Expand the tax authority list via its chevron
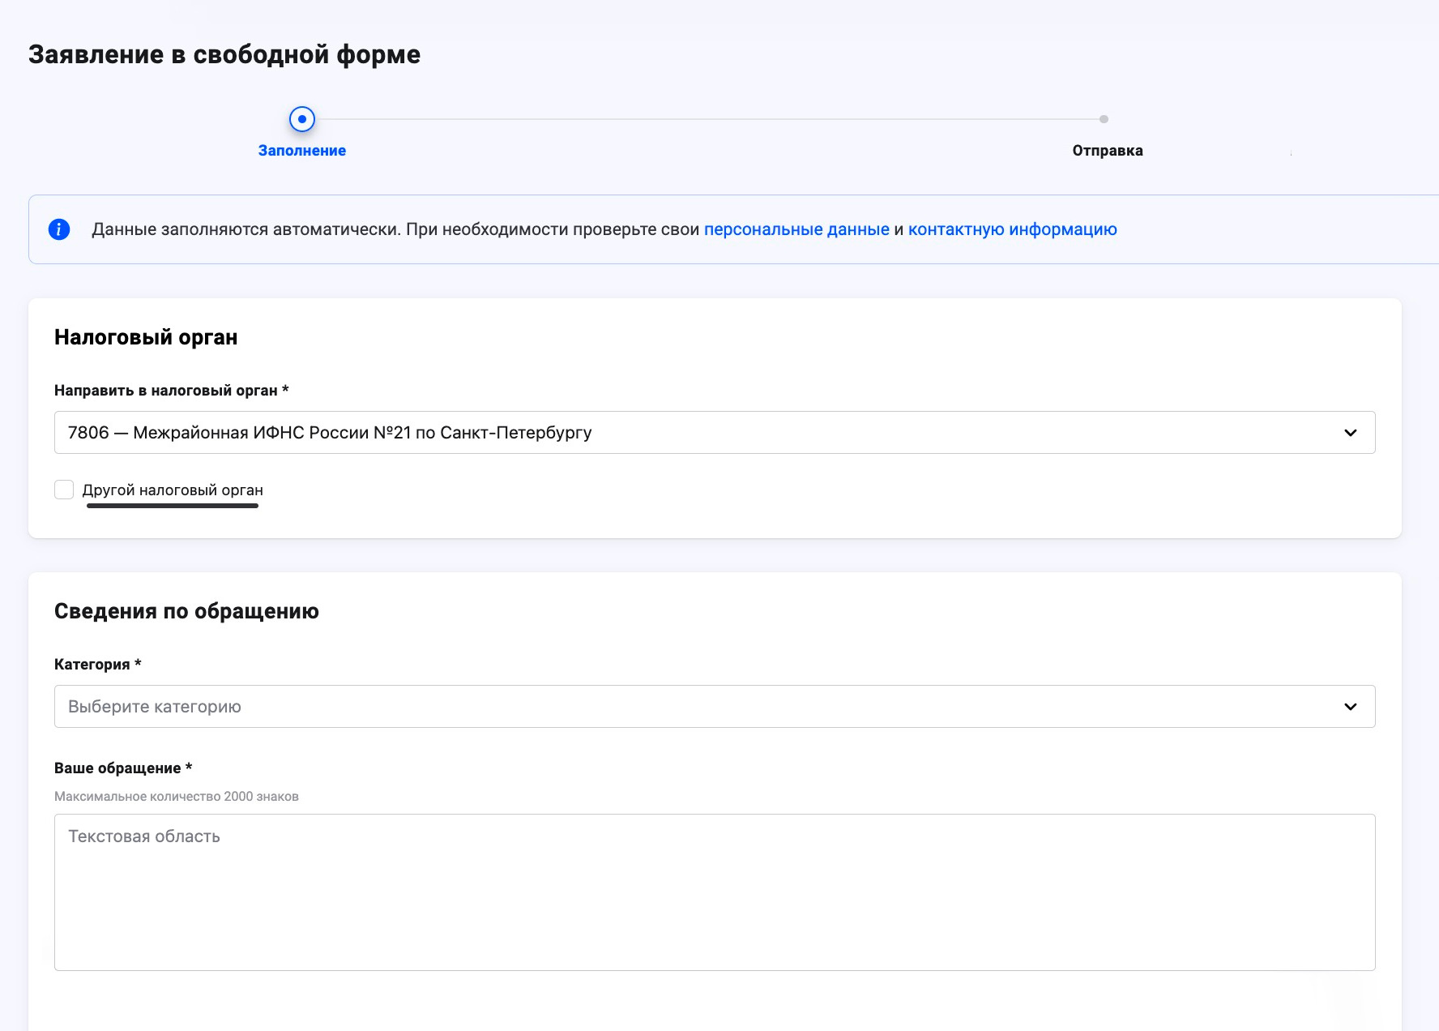The height and width of the screenshot is (1031, 1439). 1351,433
